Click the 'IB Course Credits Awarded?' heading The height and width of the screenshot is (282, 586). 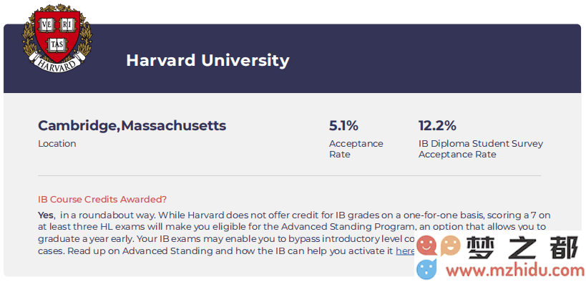[102, 200]
